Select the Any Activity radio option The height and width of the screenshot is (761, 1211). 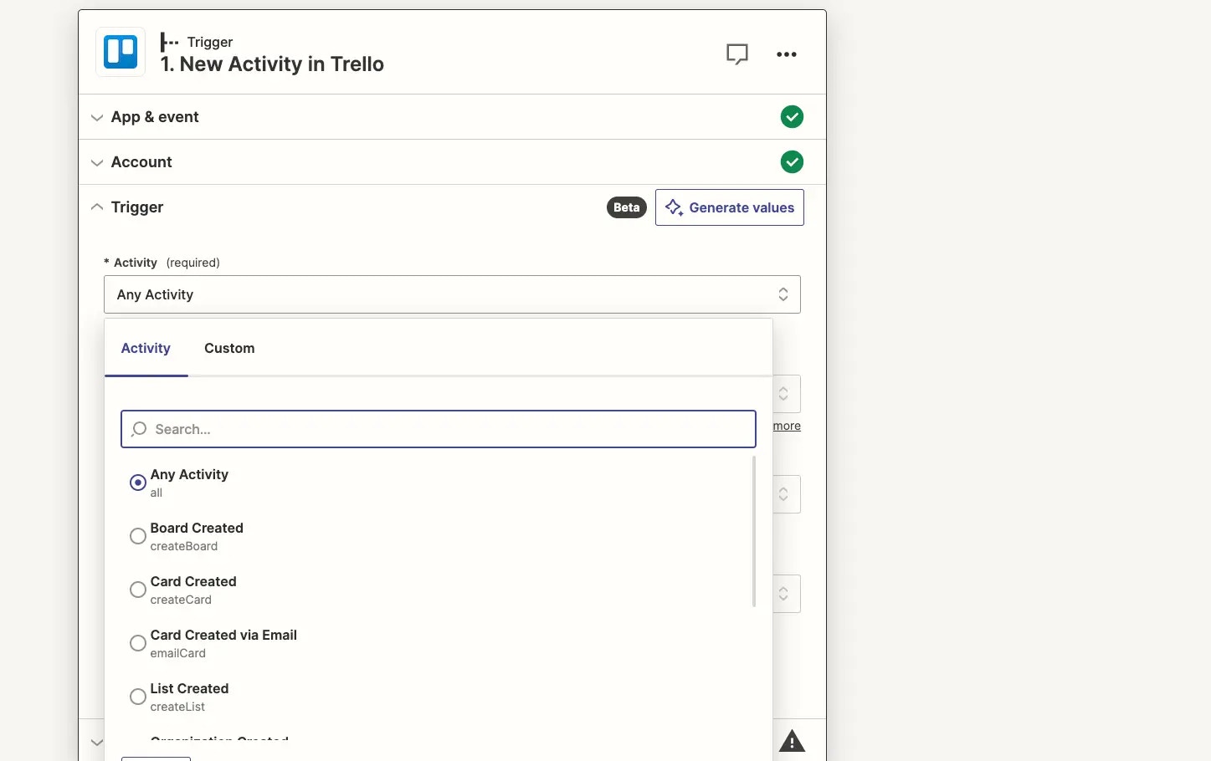point(138,483)
